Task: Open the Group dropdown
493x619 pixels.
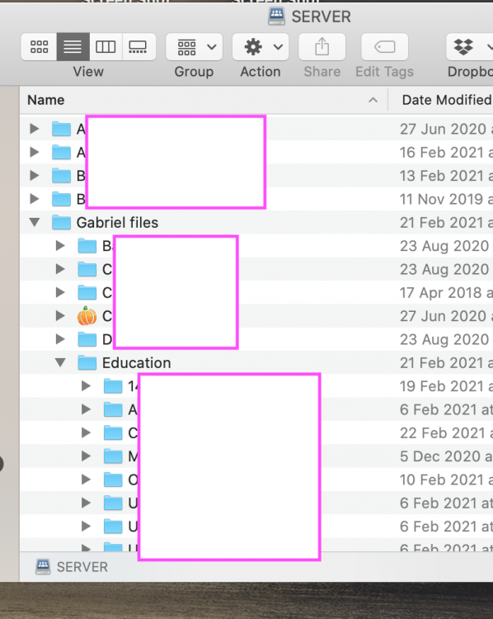Action: (x=195, y=47)
